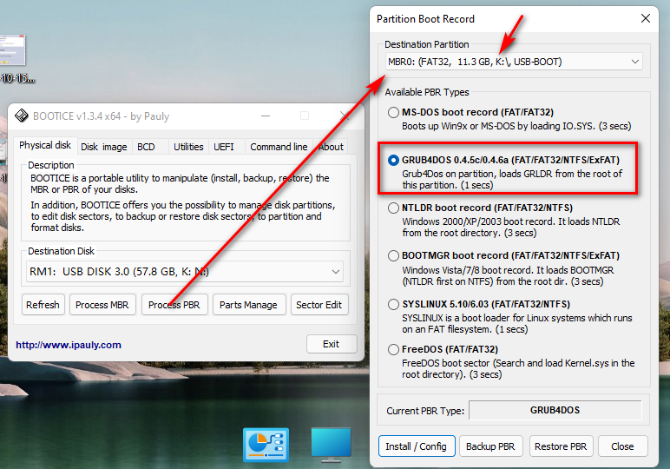The height and width of the screenshot is (469, 670).
Task: Open Parts Manage
Action: [249, 305]
